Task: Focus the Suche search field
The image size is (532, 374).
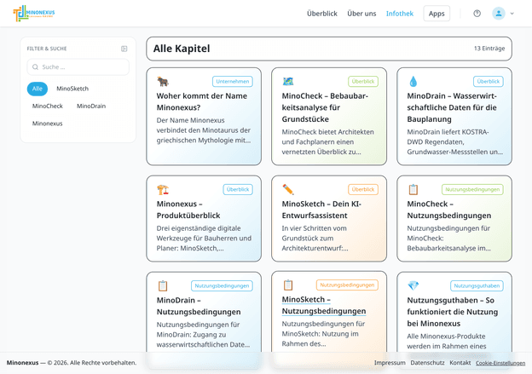Action: tap(78, 67)
